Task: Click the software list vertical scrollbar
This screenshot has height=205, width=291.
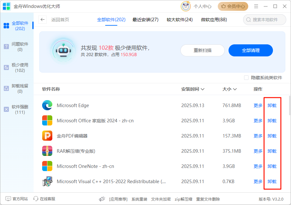Action: click(290, 106)
